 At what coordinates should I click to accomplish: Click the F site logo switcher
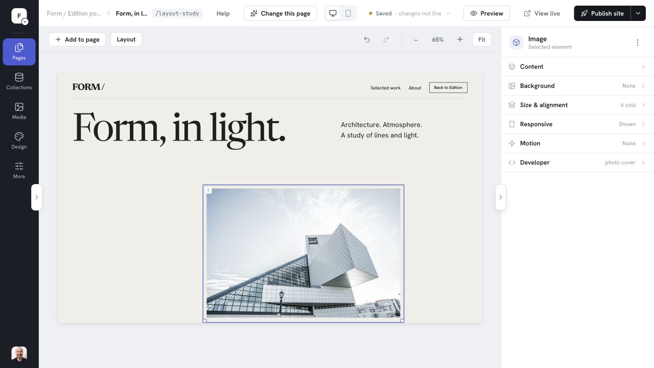(x=19, y=16)
